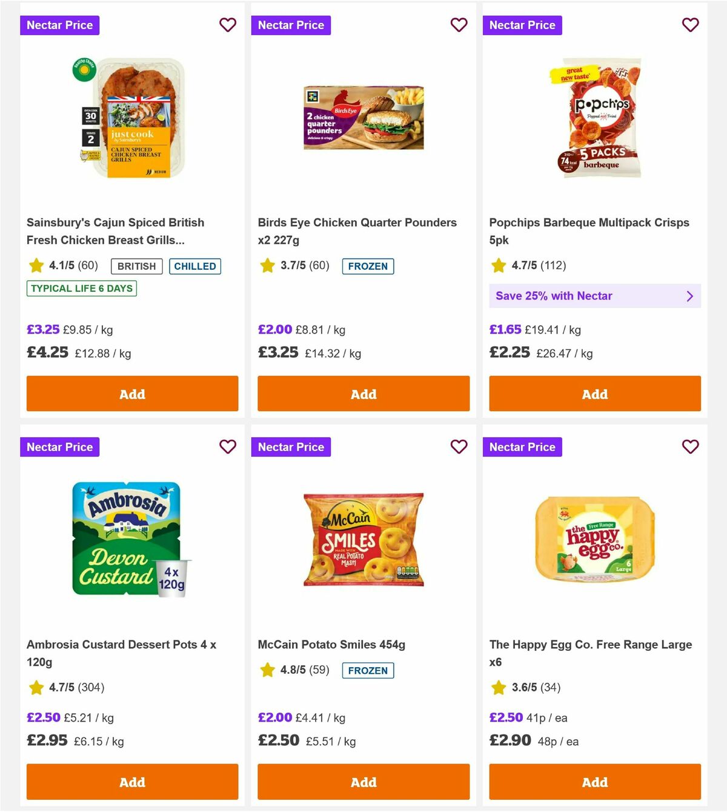The width and height of the screenshot is (727, 812).
Task: Click the TYPICAL LIFE 6 DAYS badge
Action: (x=82, y=288)
